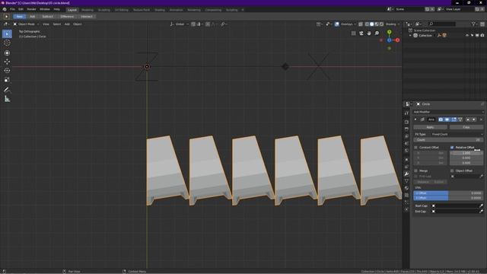Screen dimensions: 487x274
Task: Enable the Object Offset checkbox
Action: tap(452, 170)
